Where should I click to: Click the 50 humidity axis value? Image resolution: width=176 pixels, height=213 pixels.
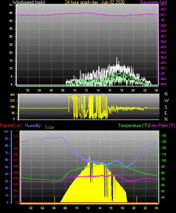click(x=7, y=167)
